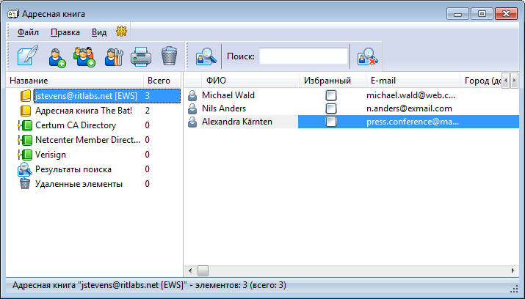
Task: Click the Название column header
Action: [75, 81]
